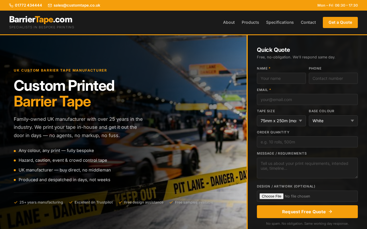Go to Specifications
367x229 pixels.
tap(280, 22)
